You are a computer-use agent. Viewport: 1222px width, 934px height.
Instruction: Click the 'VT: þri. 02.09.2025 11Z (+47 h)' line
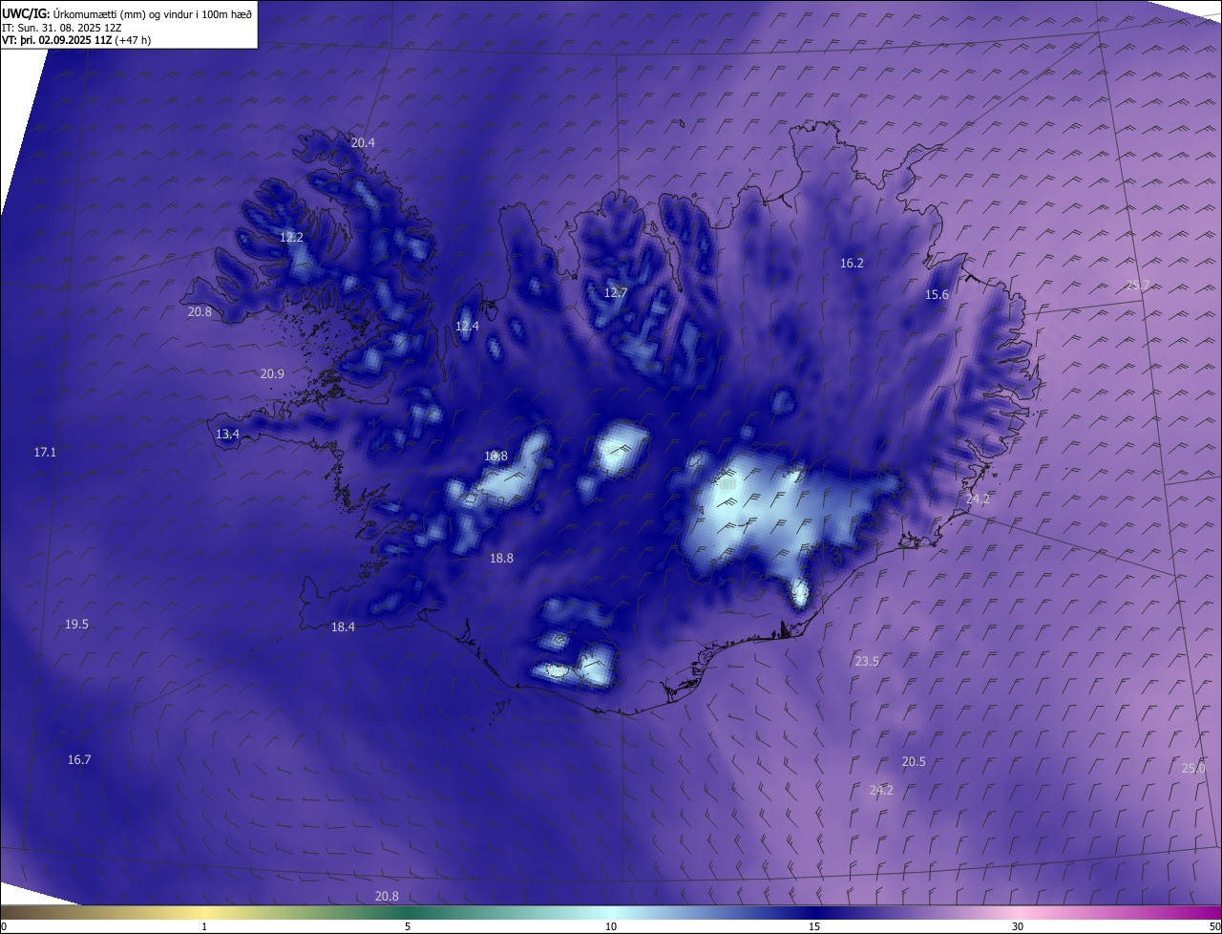[x=76, y=40]
